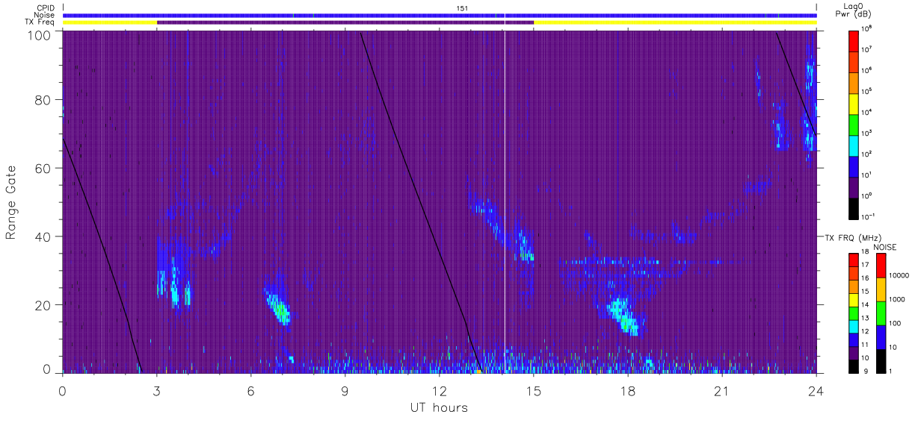Click the 1000 tick of NOISE legend
This screenshot has height=423, width=918.
(x=897, y=299)
